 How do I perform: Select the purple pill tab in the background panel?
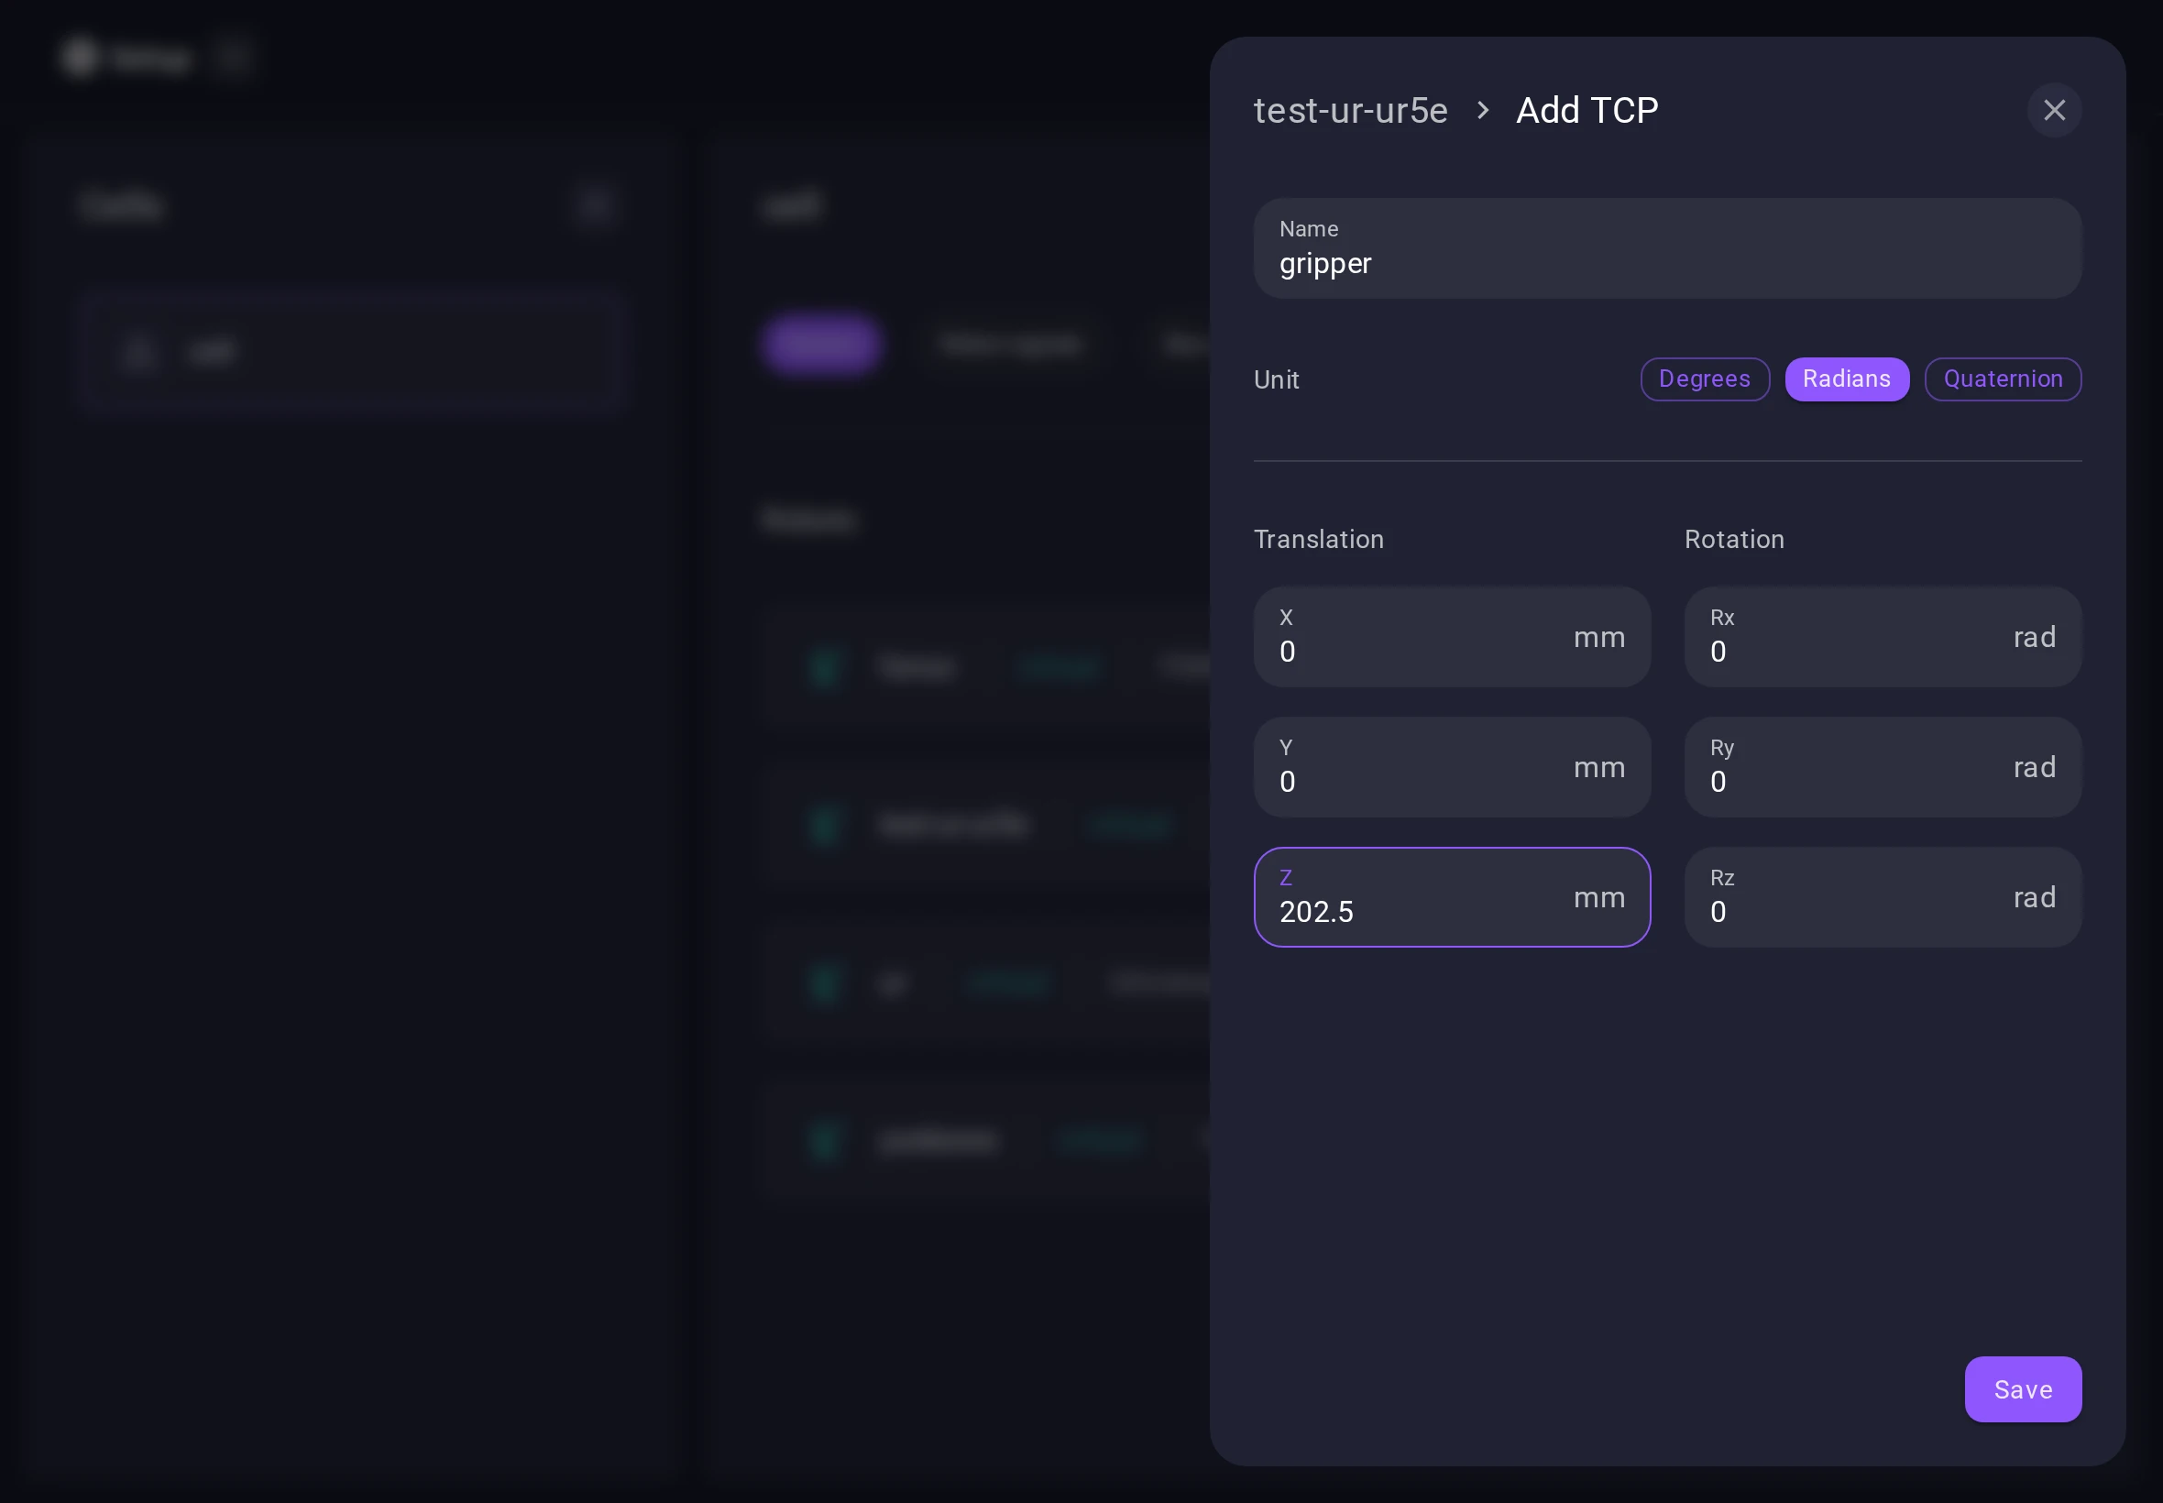(x=820, y=343)
